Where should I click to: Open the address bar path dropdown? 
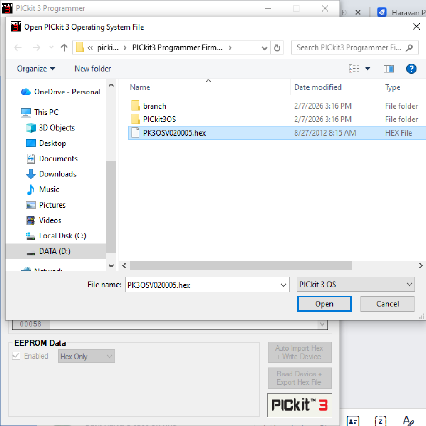click(264, 48)
